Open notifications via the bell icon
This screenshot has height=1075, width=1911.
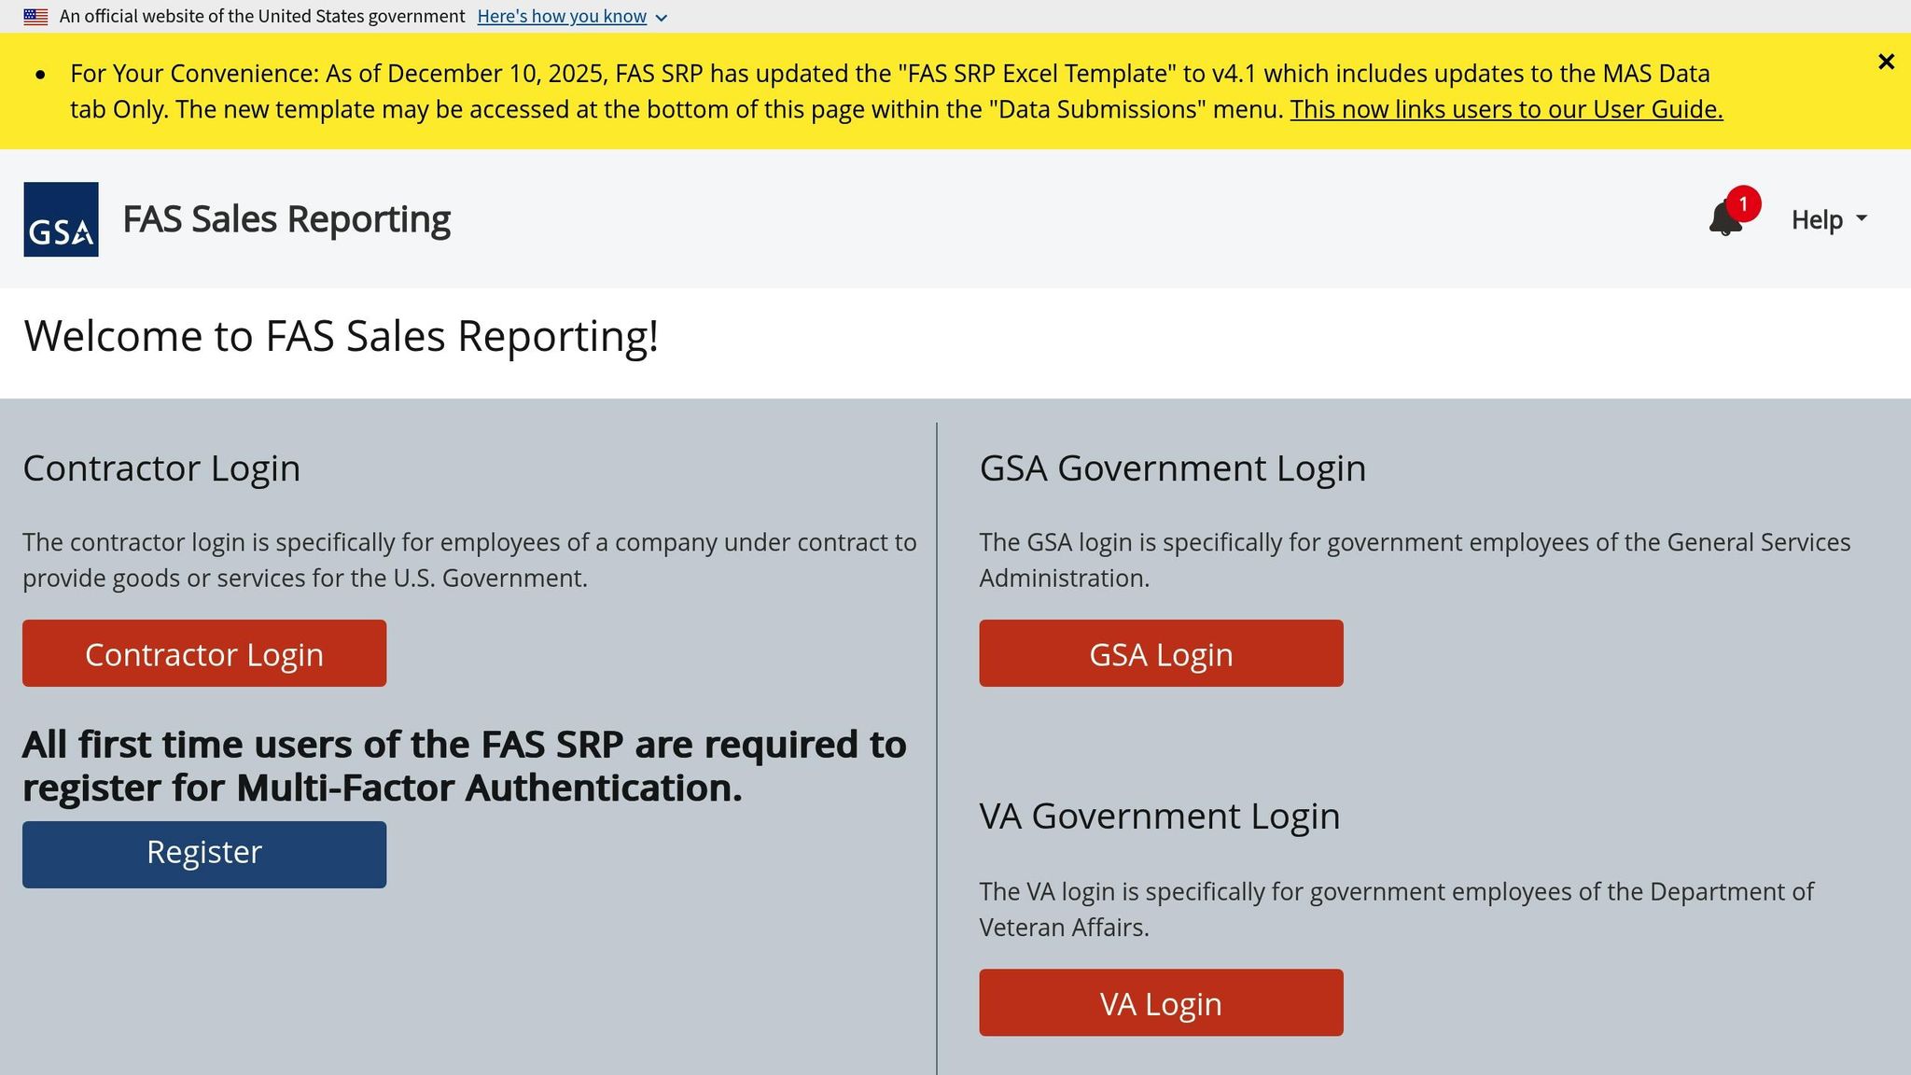1725,218
